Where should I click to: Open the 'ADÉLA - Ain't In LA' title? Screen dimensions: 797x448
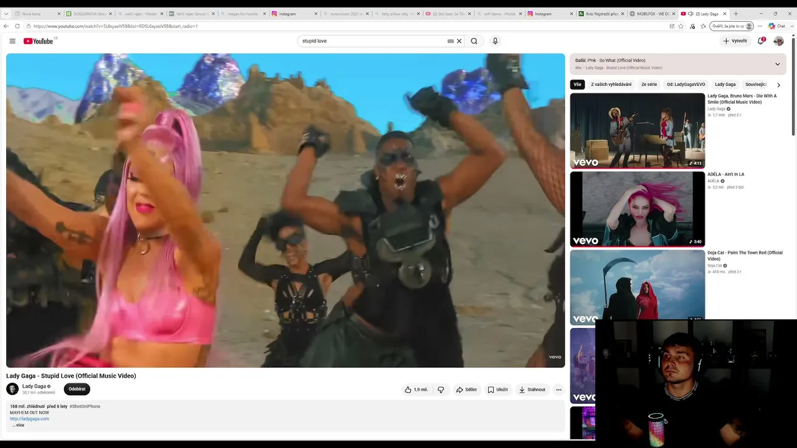tap(726, 174)
